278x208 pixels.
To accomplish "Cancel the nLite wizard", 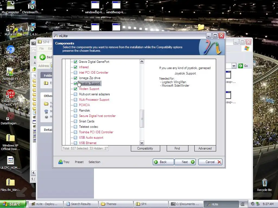I will [210, 162].
